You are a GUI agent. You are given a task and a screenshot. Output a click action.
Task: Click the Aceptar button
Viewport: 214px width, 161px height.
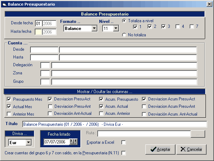pyautogui.click(x=160, y=149)
